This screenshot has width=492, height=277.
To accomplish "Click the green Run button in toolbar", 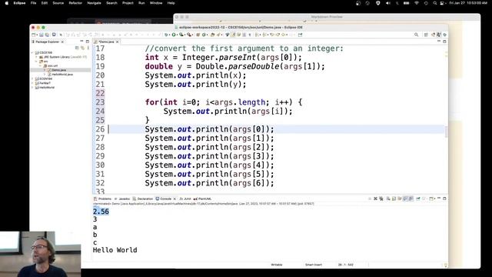I will pyautogui.click(x=174, y=35).
